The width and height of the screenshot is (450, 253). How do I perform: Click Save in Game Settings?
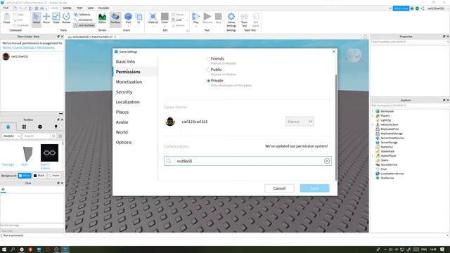(314, 188)
